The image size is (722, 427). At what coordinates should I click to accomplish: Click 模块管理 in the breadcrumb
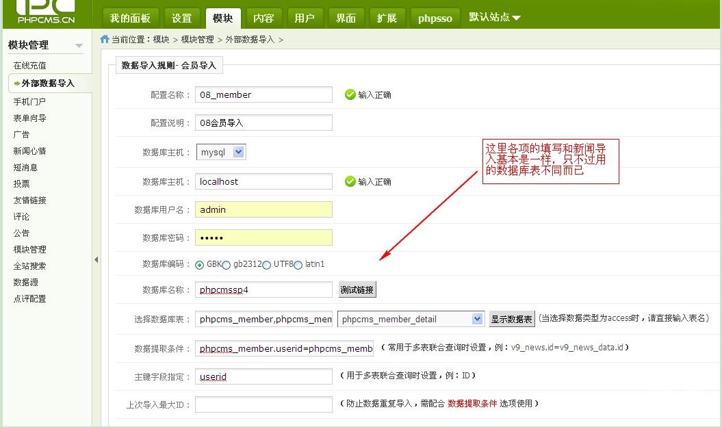pos(198,40)
